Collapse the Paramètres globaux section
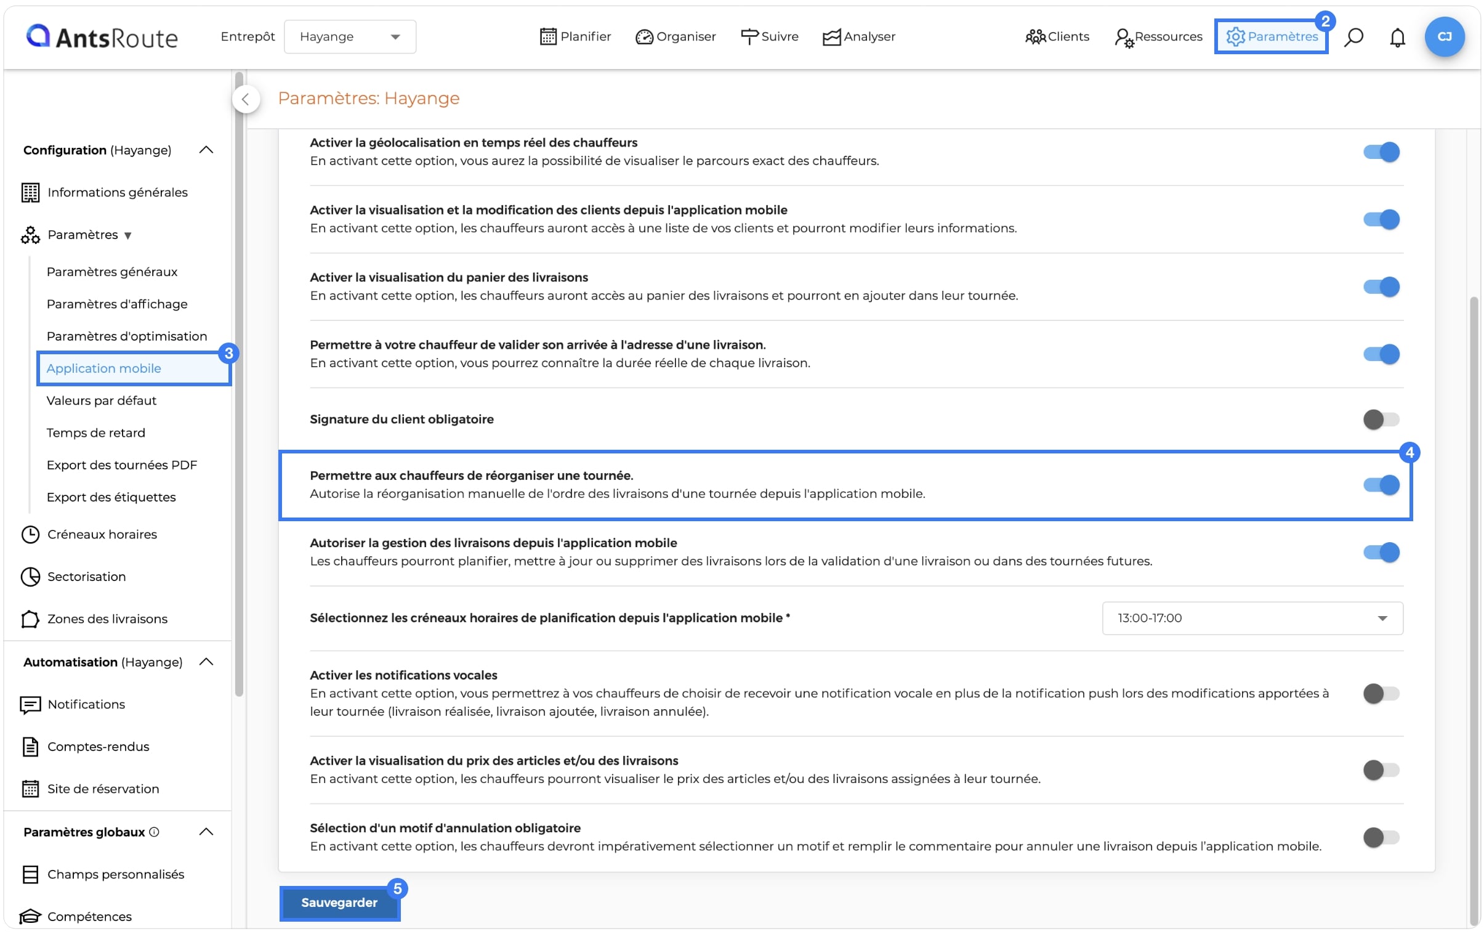Image resolution: width=1484 pixels, height=934 pixels. [x=206, y=832]
